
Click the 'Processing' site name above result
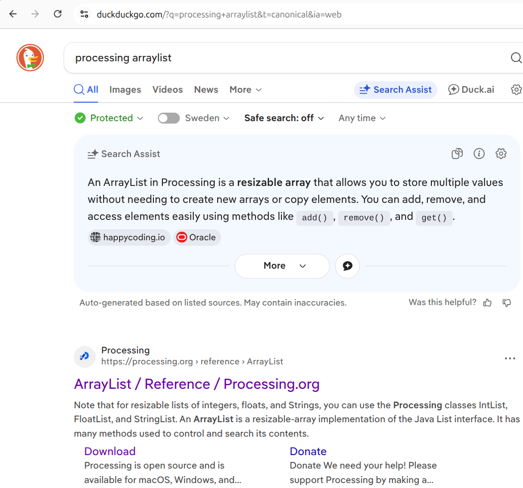tap(126, 350)
